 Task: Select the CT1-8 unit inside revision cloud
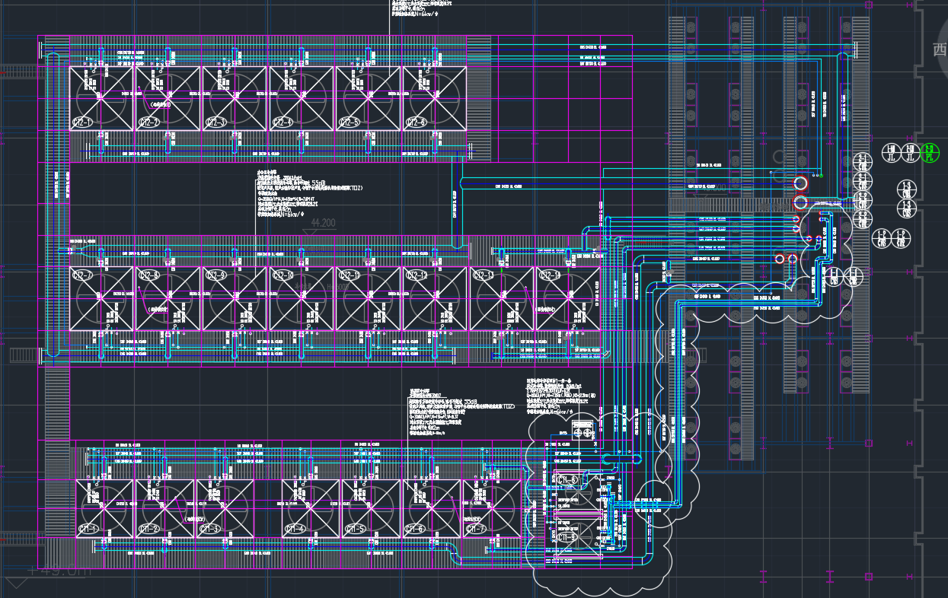[567, 480]
